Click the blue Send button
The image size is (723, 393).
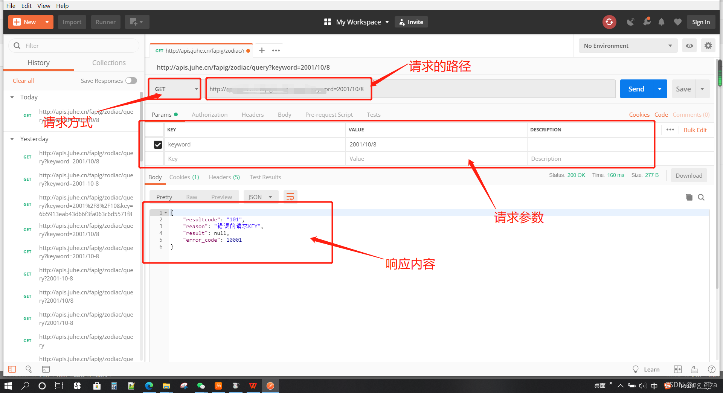coord(636,89)
